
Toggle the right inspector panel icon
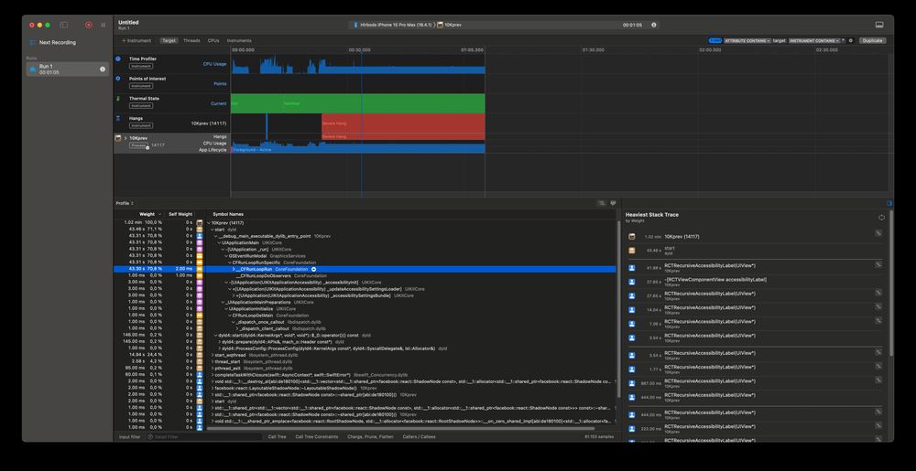point(889,203)
